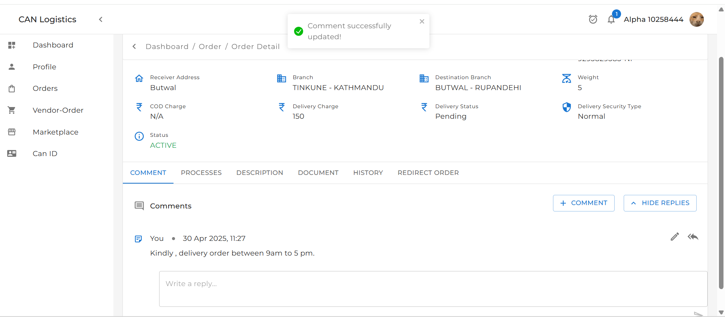Click the Vendor-Order cart icon
The height and width of the screenshot is (317, 725).
point(12,110)
